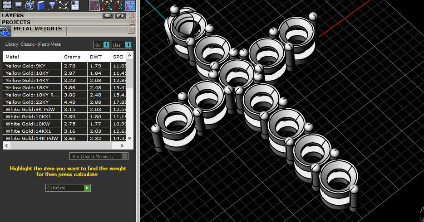Click the Metal Weights scale icon

point(5,31)
